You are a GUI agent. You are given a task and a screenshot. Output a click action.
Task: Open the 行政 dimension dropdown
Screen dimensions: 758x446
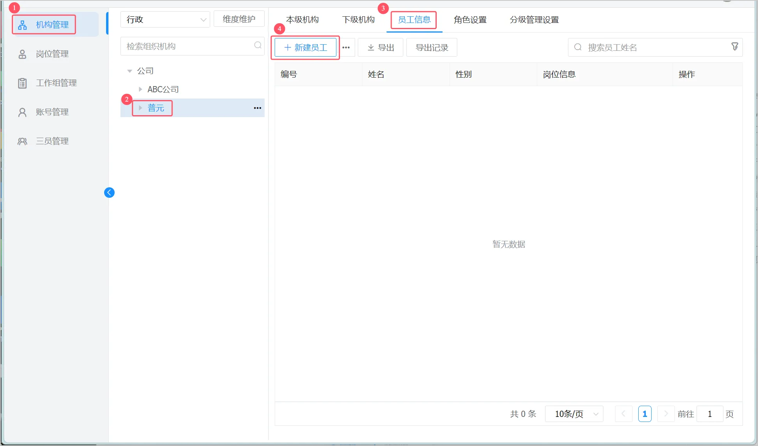click(165, 19)
